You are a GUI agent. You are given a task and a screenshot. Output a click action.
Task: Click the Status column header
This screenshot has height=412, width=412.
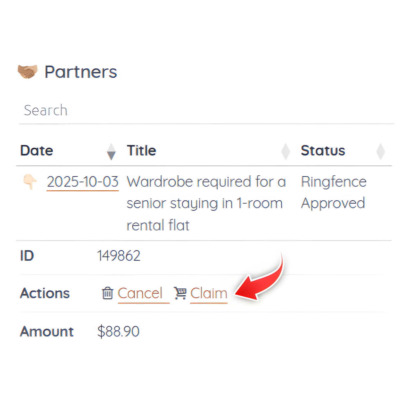point(323,151)
